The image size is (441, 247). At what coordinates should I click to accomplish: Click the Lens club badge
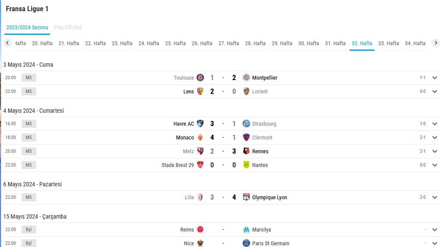pos(200,91)
